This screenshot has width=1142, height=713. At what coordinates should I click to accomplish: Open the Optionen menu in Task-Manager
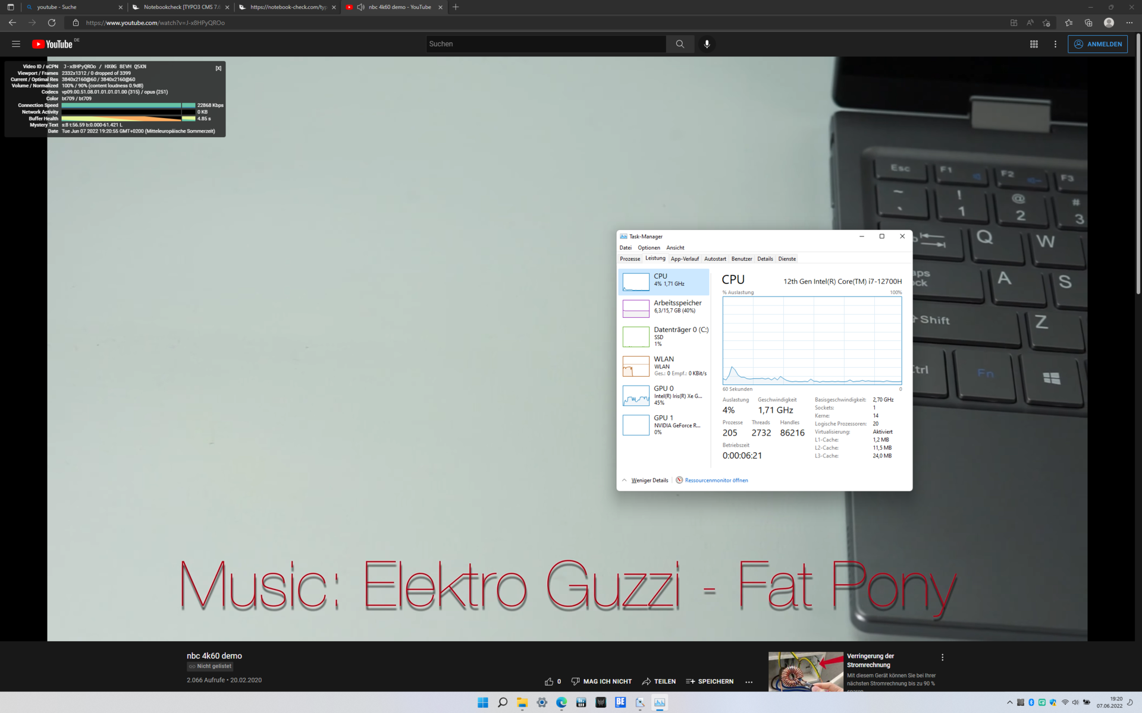pos(649,248)
